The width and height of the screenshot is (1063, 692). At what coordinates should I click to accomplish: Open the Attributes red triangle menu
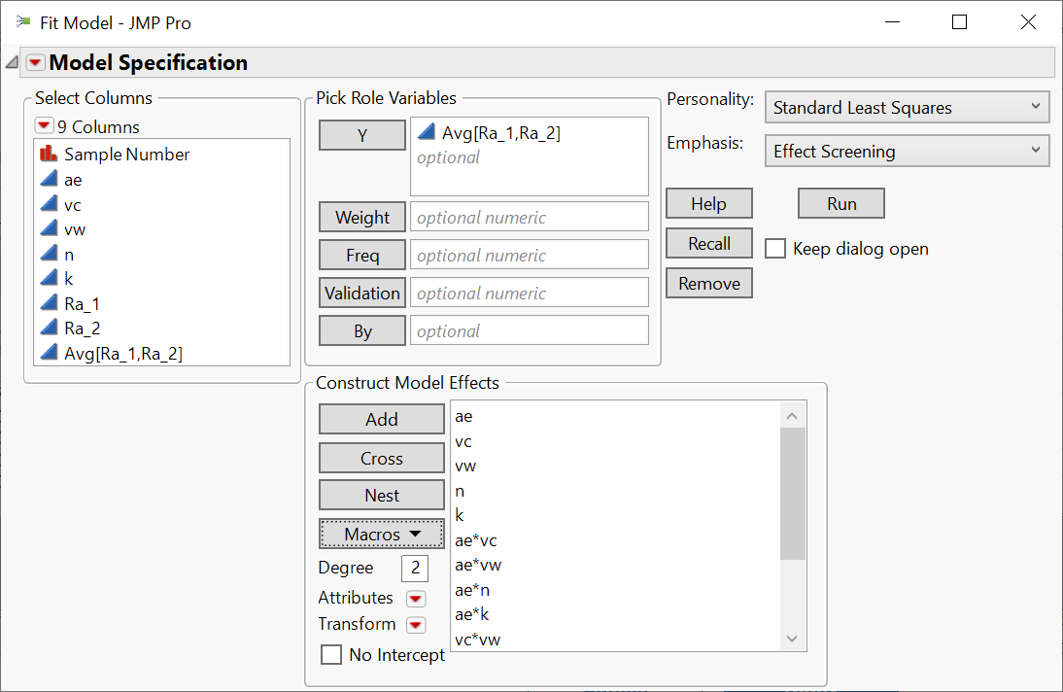tap(416, 599)
